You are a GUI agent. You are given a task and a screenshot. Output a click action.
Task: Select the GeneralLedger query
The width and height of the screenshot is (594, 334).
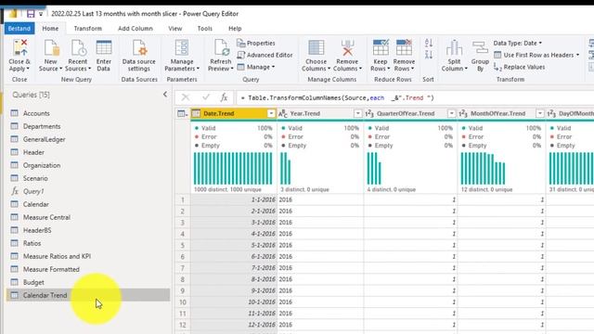[x=88, y=139]
